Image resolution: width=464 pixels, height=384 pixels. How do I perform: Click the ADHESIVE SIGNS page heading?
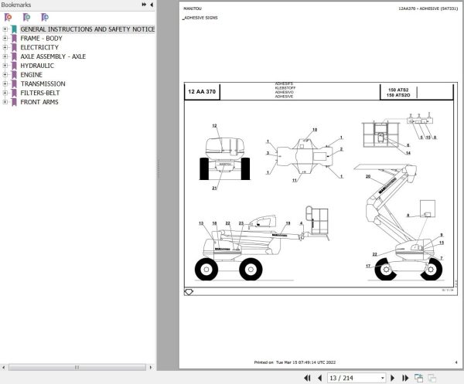(200, 18)
